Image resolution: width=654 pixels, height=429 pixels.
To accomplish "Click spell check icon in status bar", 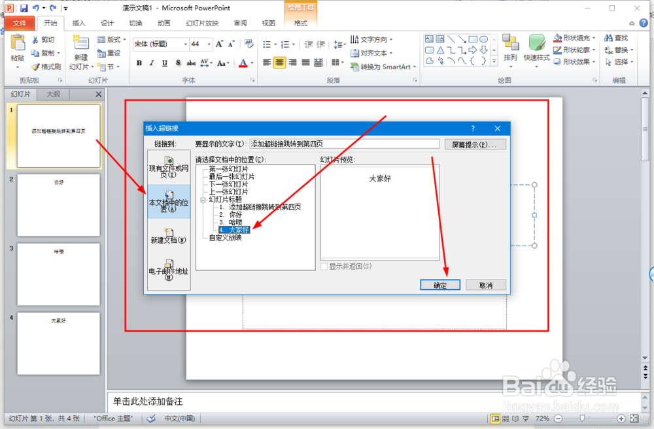I will 152,419.
